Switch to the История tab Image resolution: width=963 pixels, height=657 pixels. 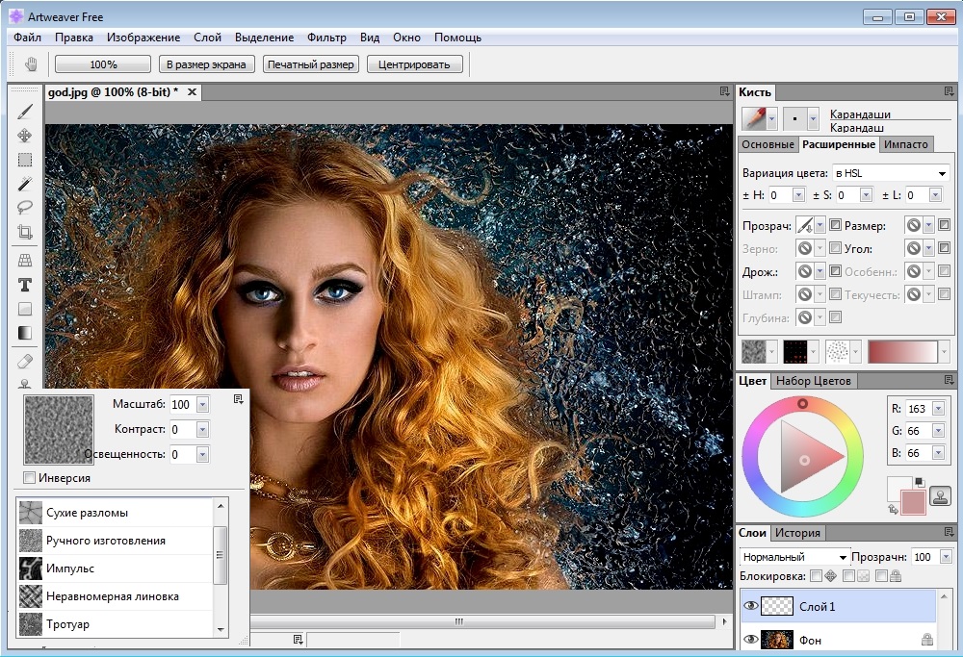click(798, 533)
